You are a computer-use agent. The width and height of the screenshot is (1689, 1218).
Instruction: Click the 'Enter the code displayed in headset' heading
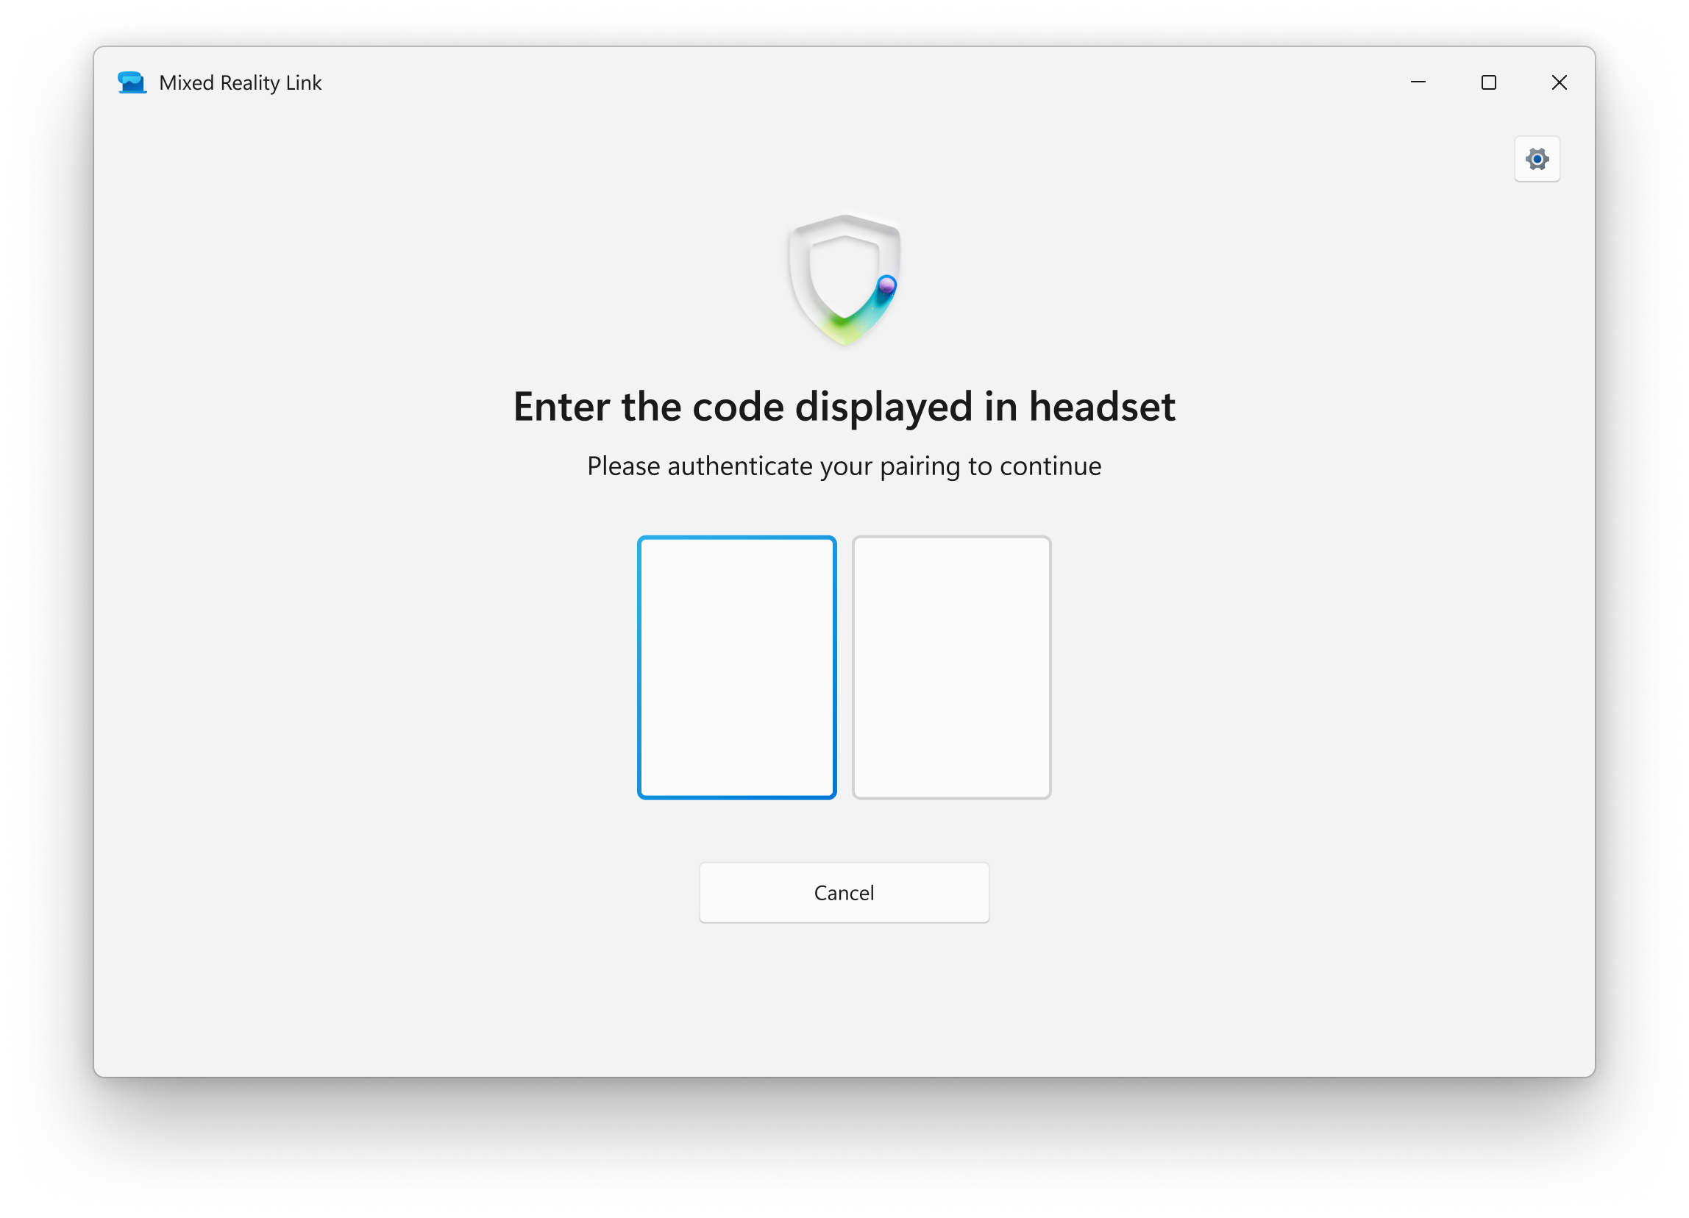pos(844,407)
